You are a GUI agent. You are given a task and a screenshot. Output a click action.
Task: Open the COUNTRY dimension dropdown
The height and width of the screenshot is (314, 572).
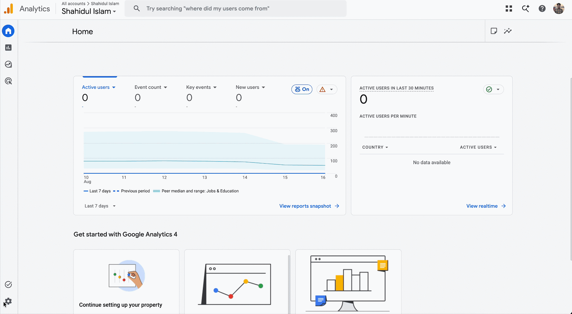[x=375, y=147]
